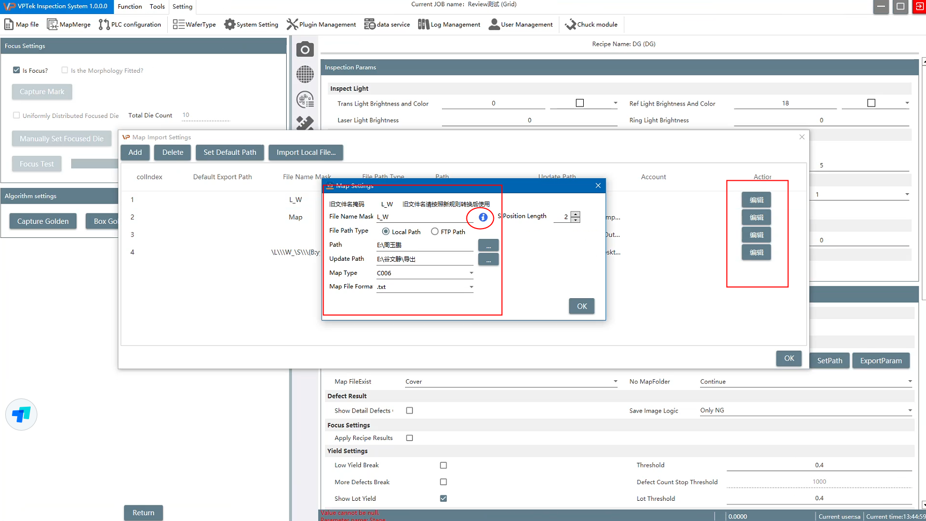Open the Save Image Logic dropdown
The image size is (926, 521).
click(806, 410)
